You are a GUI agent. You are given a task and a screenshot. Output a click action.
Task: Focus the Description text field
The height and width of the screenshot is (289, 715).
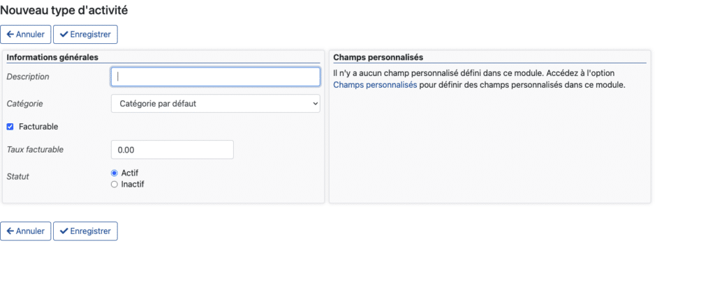[x=215, y=77]
